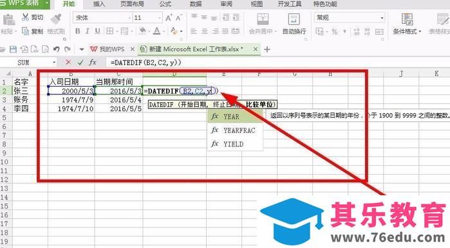This screenshot has width=450, height=248.
Task: Click the font color A icon
Action: 156,31
